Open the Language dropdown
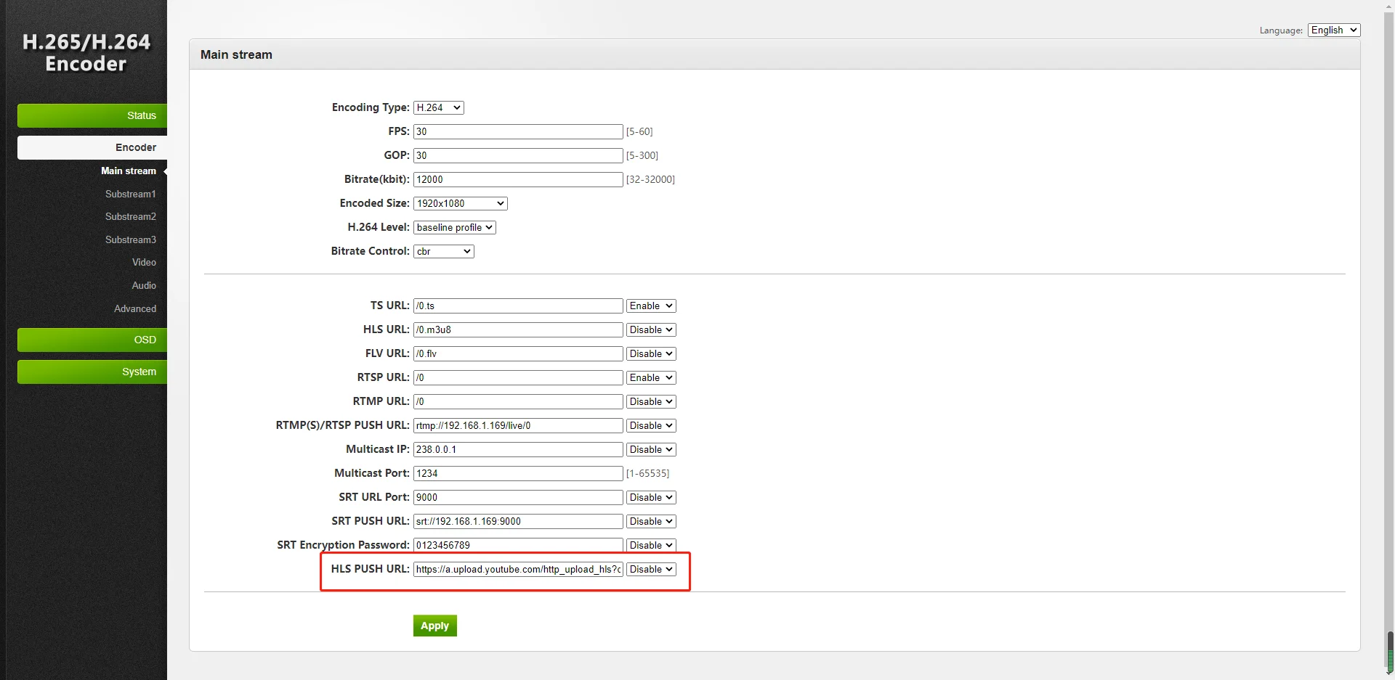The image size is (1395, 680). 1334,30
